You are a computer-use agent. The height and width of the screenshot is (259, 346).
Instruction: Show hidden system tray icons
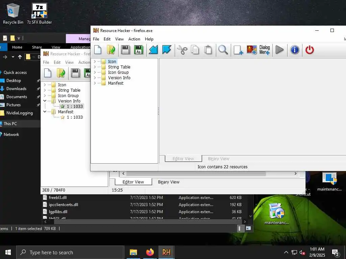[x=286, y=252]
